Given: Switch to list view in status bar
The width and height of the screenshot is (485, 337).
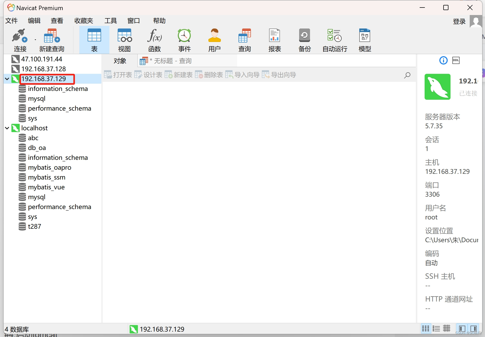Looking at the screenshot, I should [x=436, y=328].
